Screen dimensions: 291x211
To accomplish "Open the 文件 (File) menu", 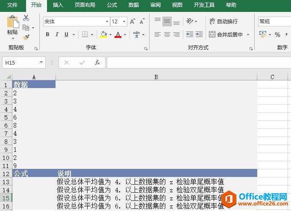I will tap(12, 5).
